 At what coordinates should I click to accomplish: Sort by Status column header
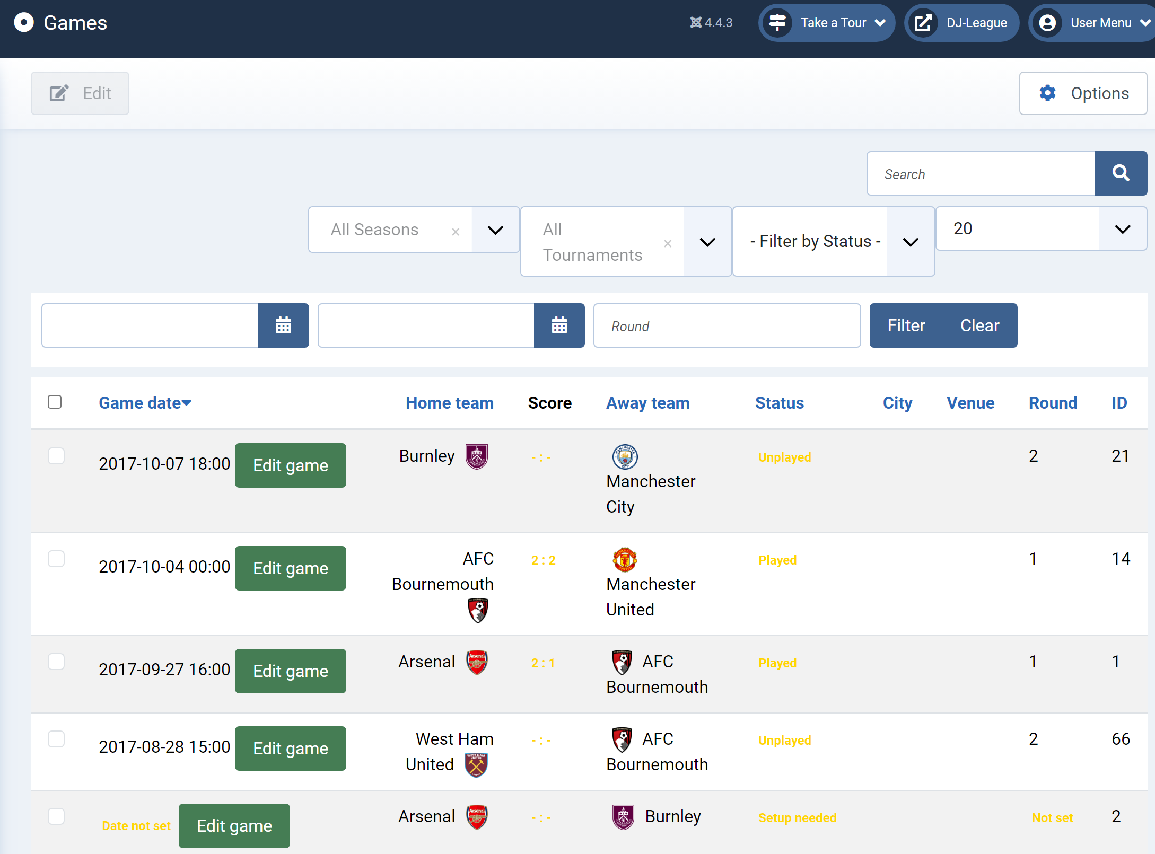[780, 403]
